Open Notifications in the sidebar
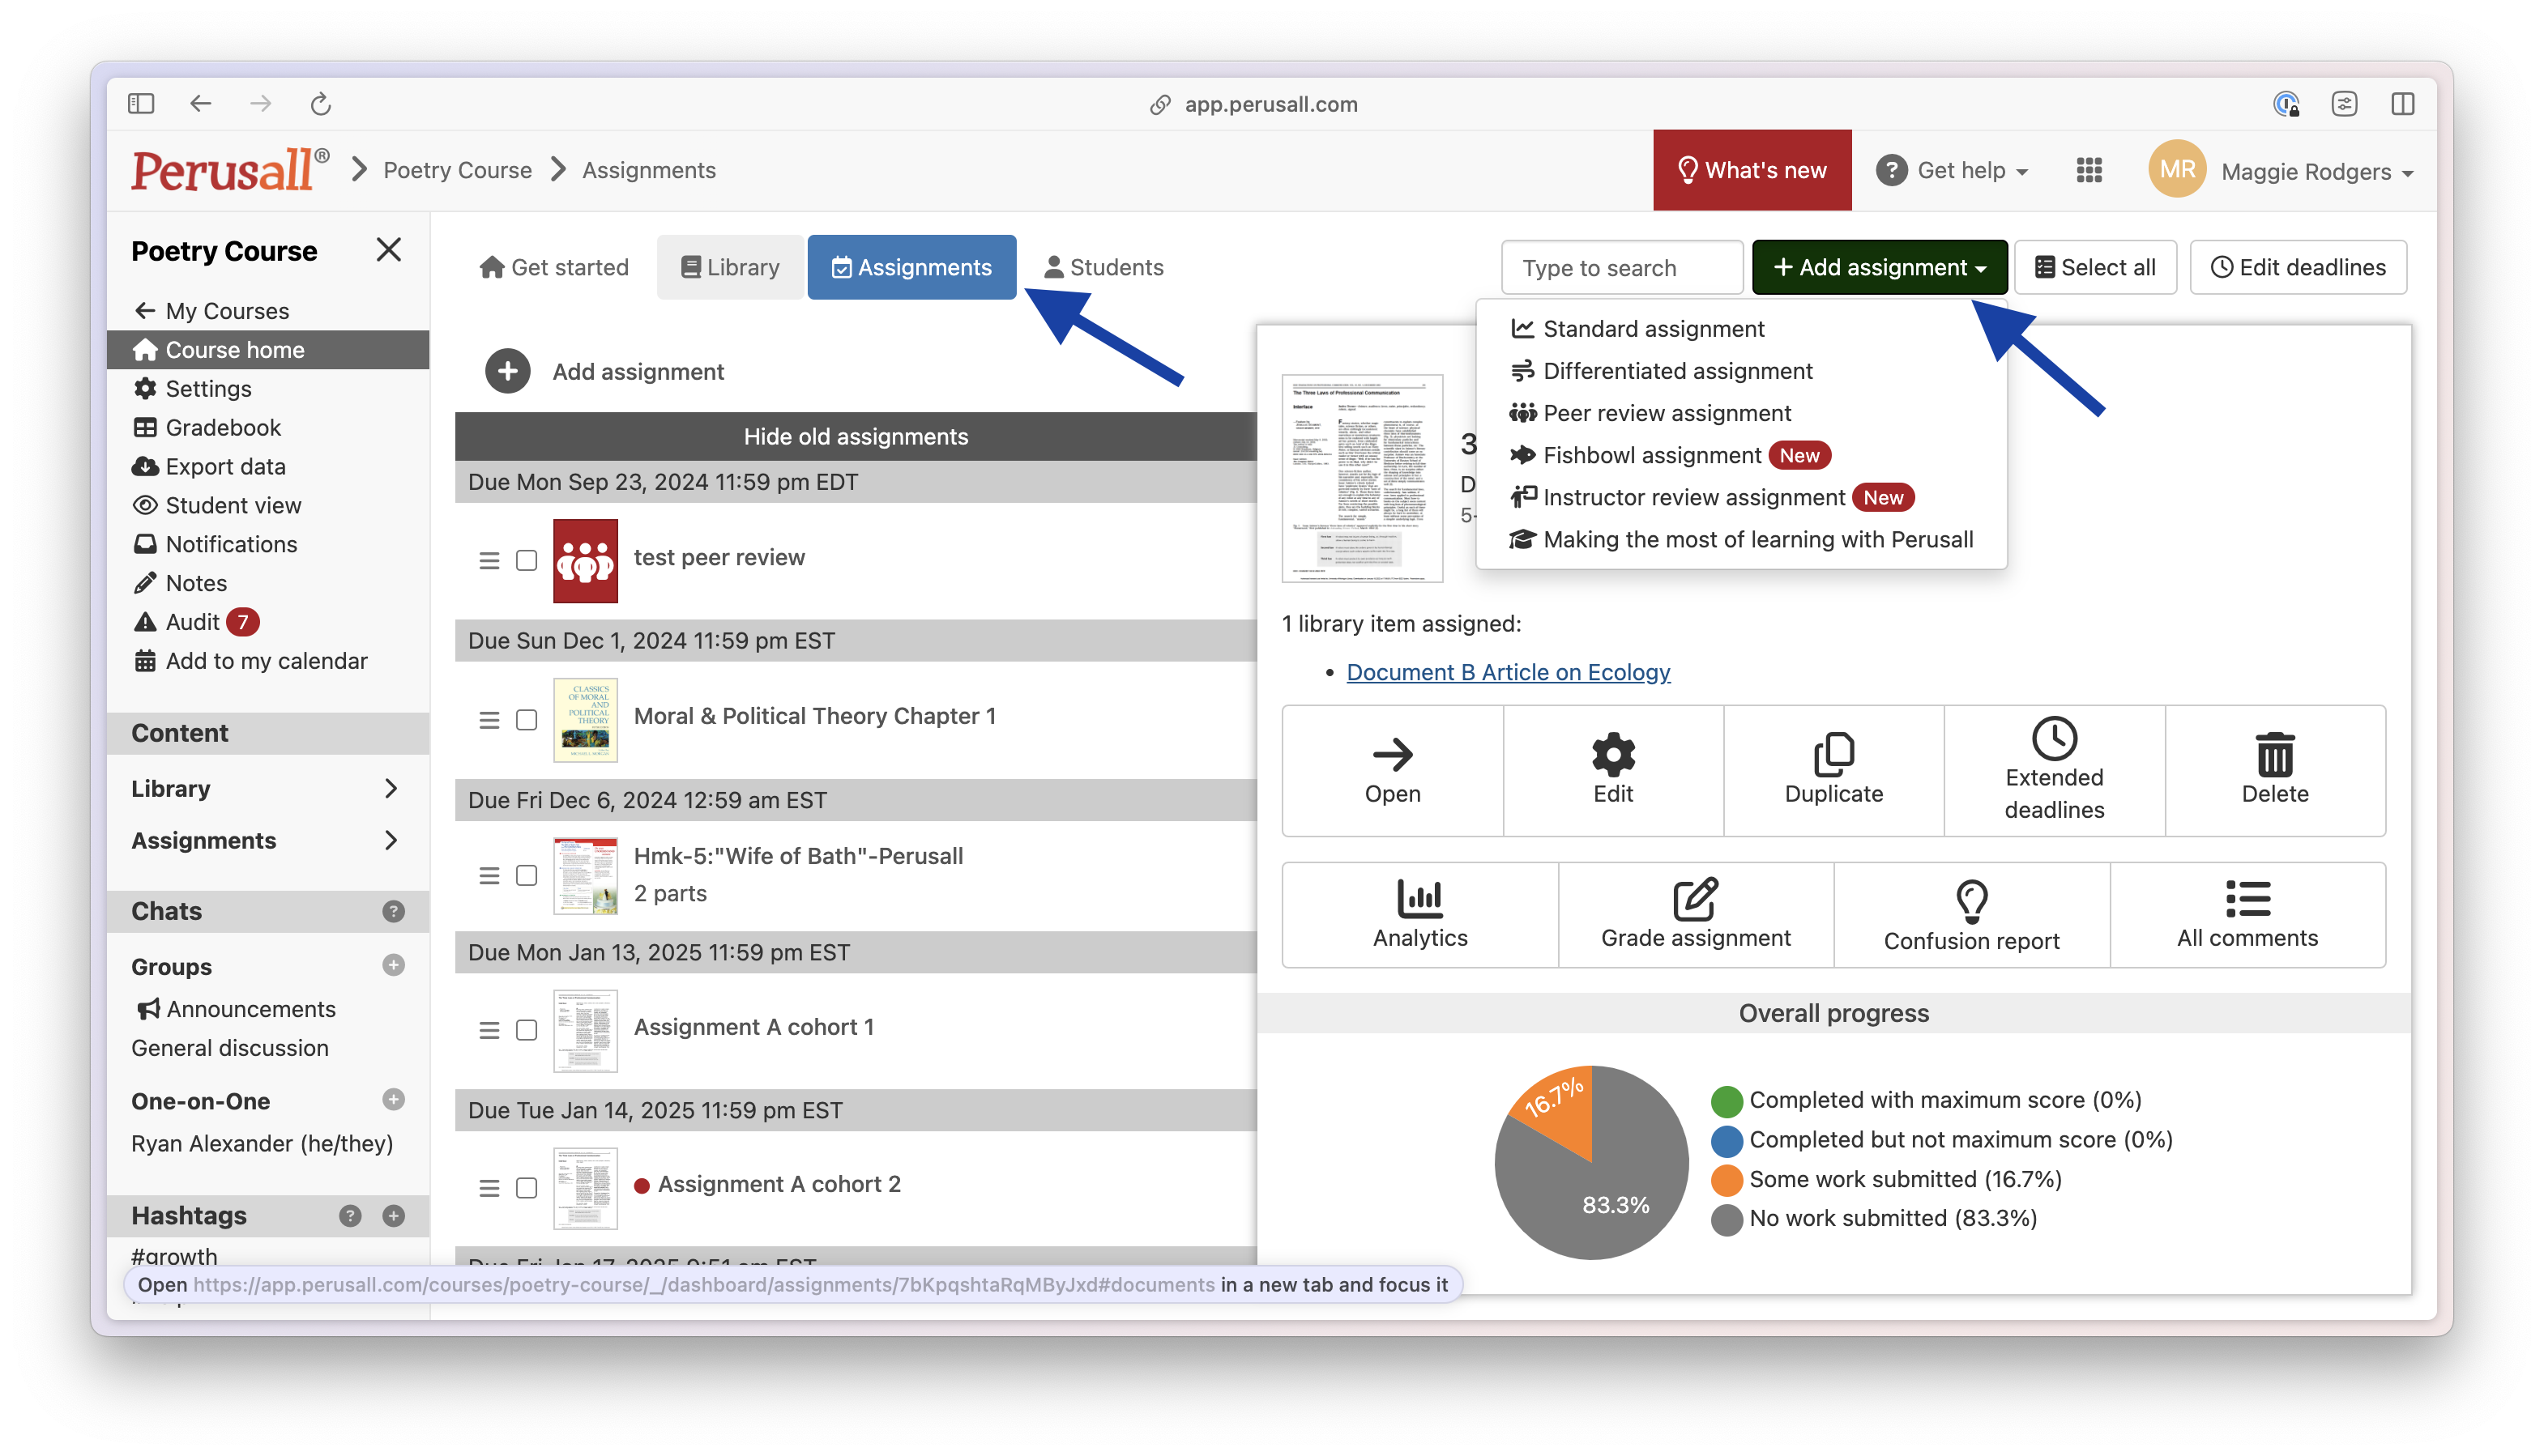The image size is (2544, 1456). [231, 544]
